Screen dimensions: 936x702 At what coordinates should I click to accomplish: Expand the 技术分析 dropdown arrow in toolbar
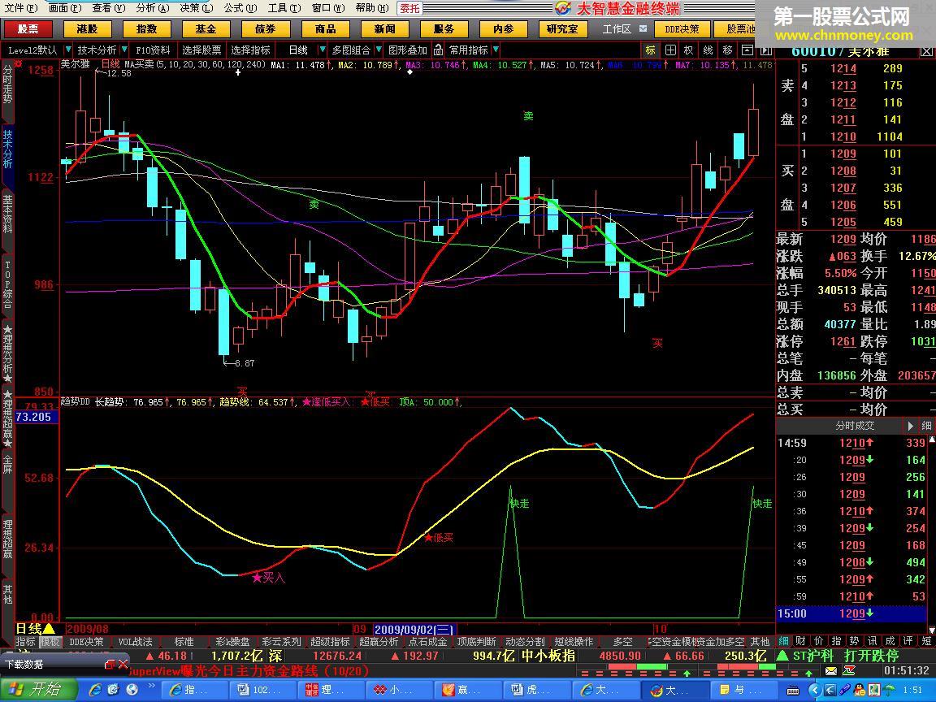[x=123, y=50]
